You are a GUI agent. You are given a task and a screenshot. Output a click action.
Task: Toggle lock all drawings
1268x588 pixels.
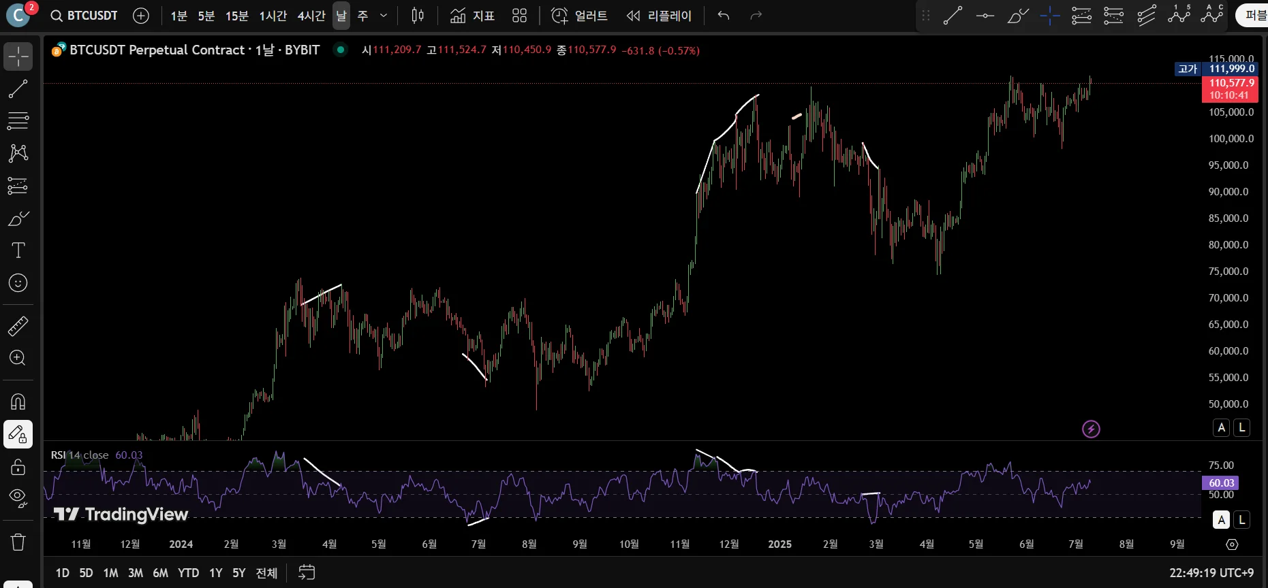(x=18, y=467)
